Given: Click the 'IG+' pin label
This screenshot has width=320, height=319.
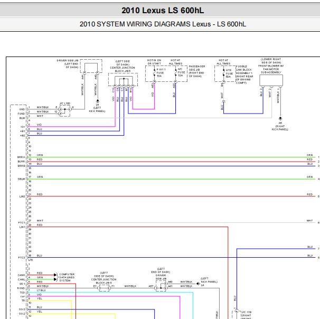Looking at the screenshot, I should [23, 127].
